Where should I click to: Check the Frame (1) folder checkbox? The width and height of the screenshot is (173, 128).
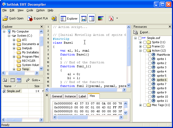click(x=145, y=46)
